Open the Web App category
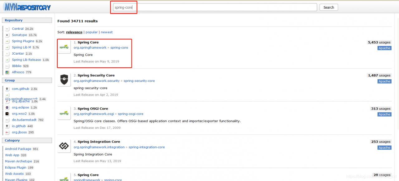This screenshot has height=181, width=399. pos(12,155)
